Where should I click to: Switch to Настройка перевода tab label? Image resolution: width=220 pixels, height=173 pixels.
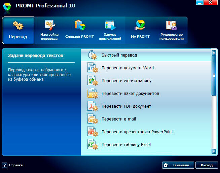pos(49,36)
